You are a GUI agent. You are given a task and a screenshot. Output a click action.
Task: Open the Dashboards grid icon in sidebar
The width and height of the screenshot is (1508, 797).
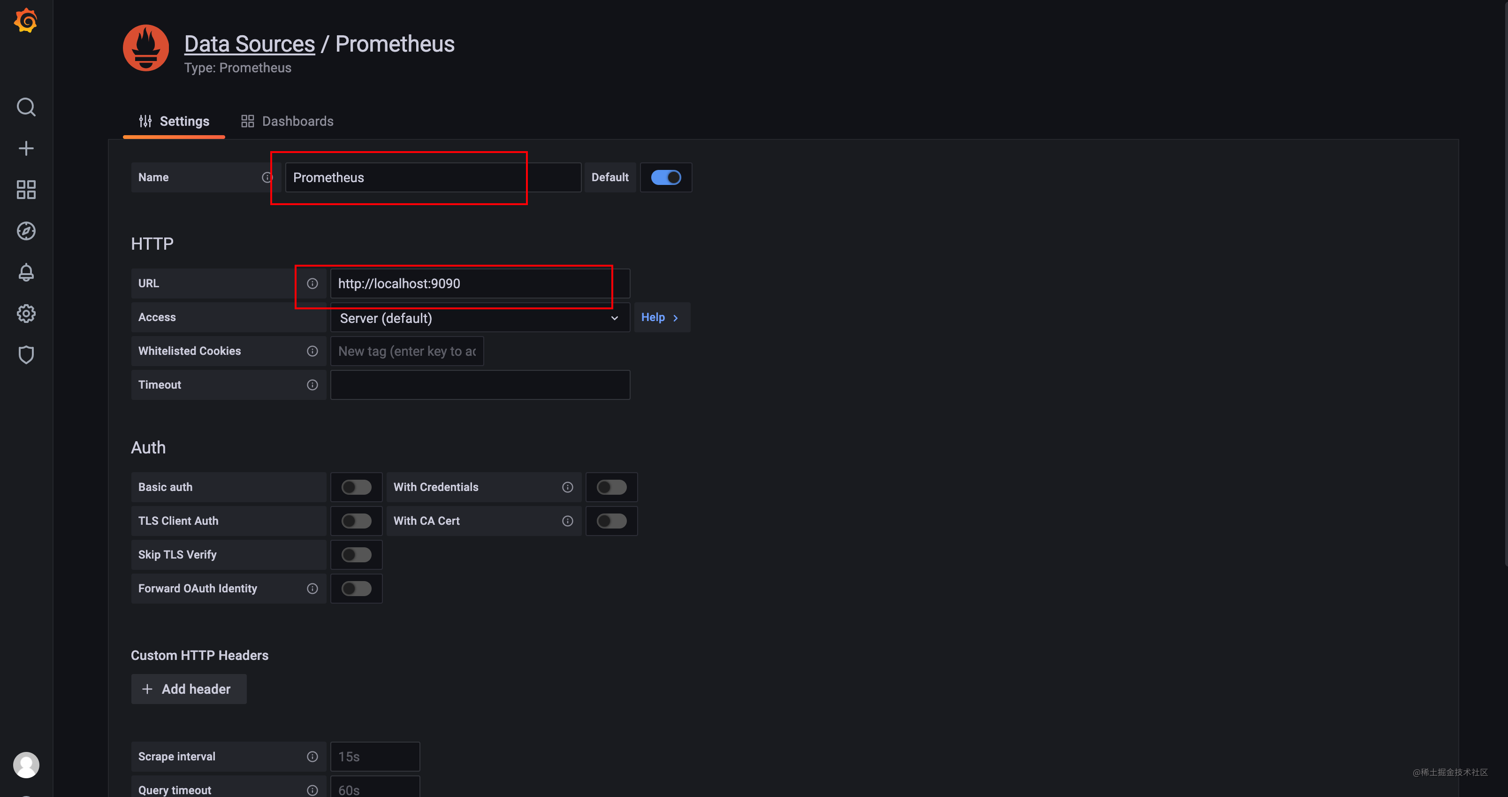[x=26, y=190]
